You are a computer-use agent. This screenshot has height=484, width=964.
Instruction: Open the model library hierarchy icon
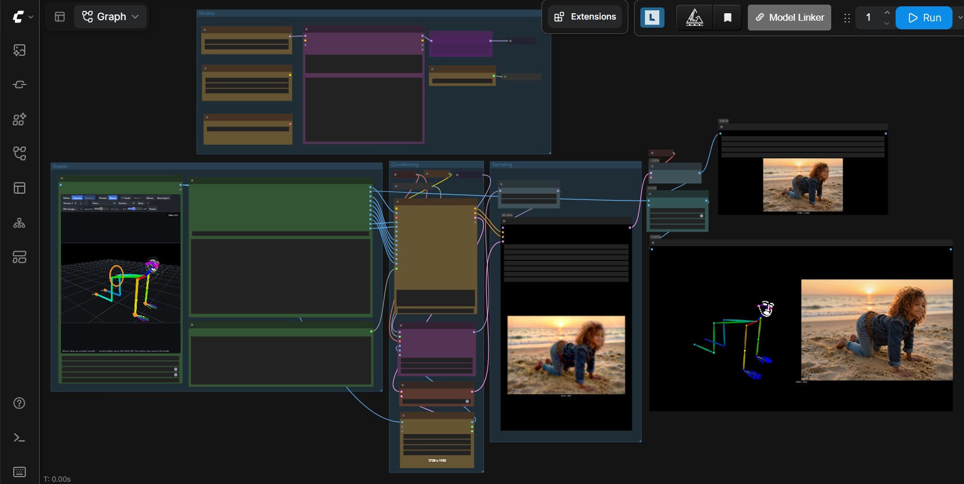click(x=19, y=222)
